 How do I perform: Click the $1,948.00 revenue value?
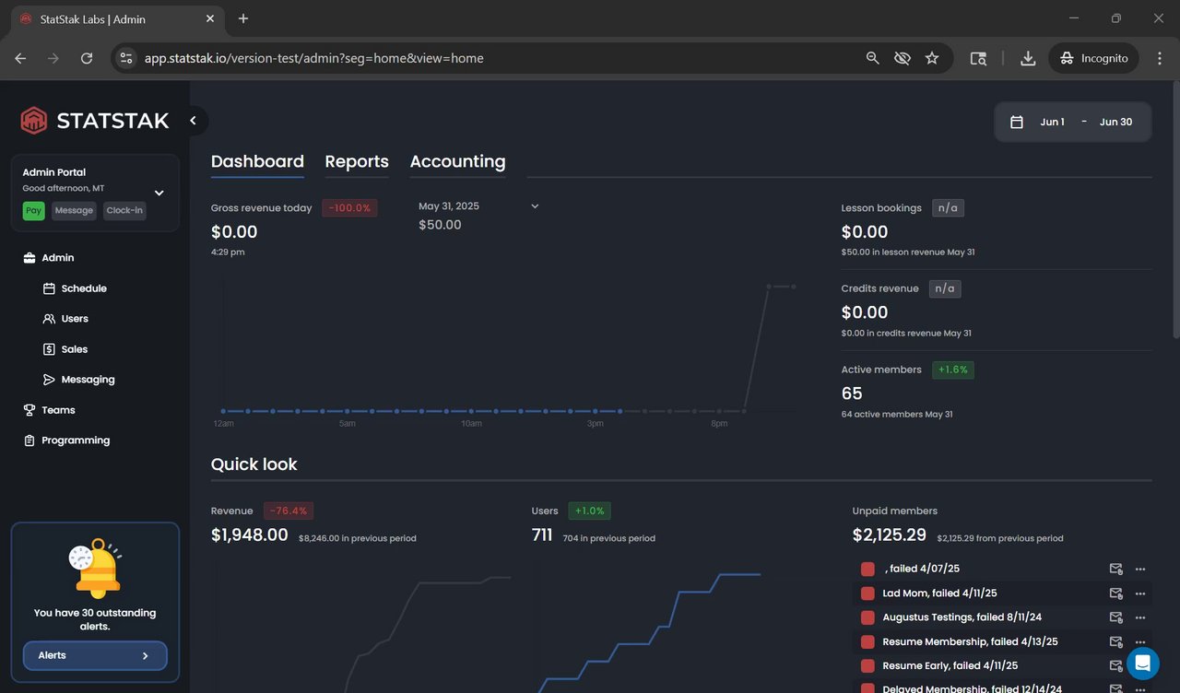(250, 534)
